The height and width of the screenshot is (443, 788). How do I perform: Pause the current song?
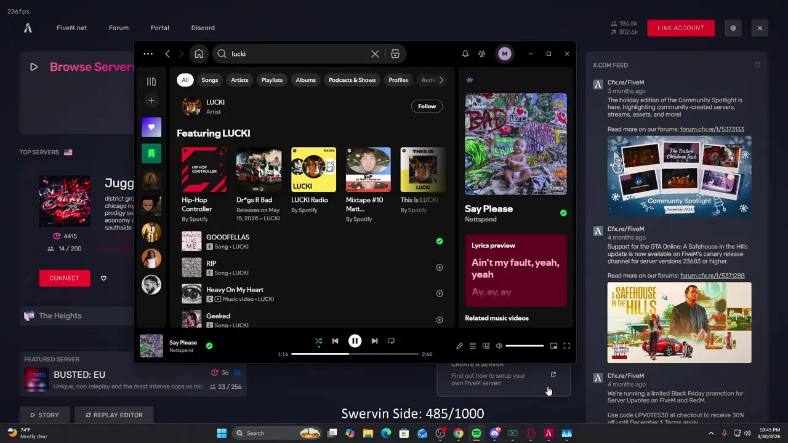355,341
